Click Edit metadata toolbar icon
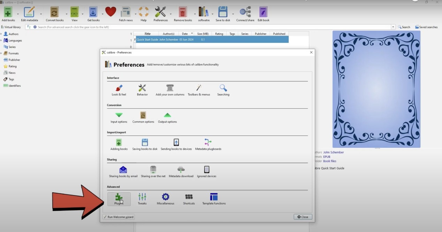This screenshot has width=442, height=232. [x=29, y=14]
